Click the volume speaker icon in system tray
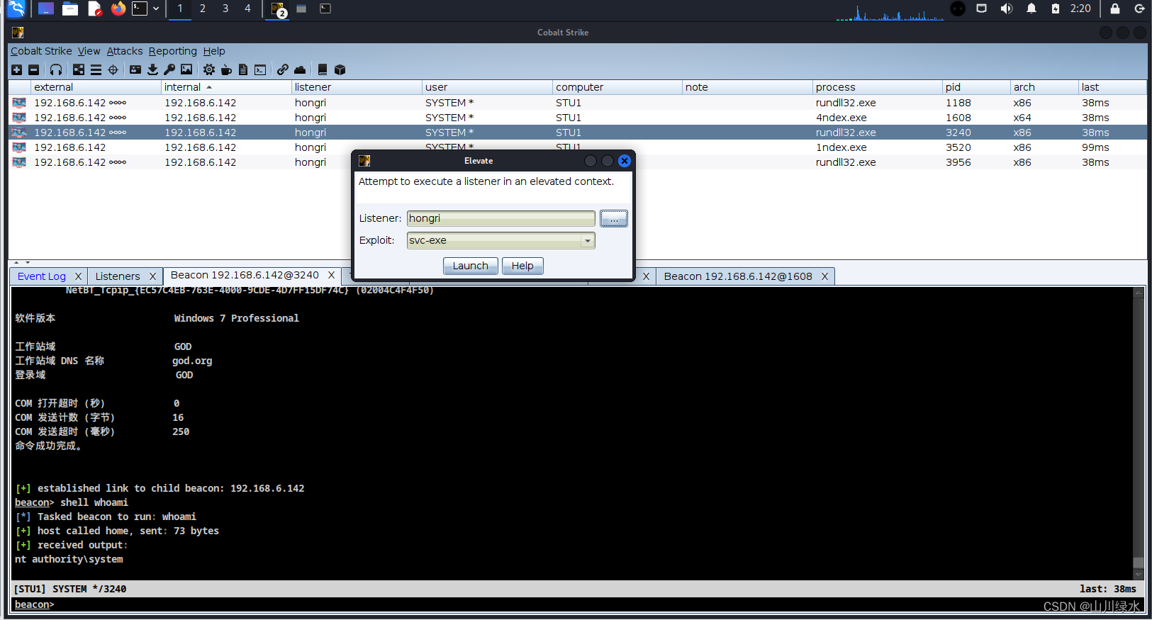 pos(1006,9)
